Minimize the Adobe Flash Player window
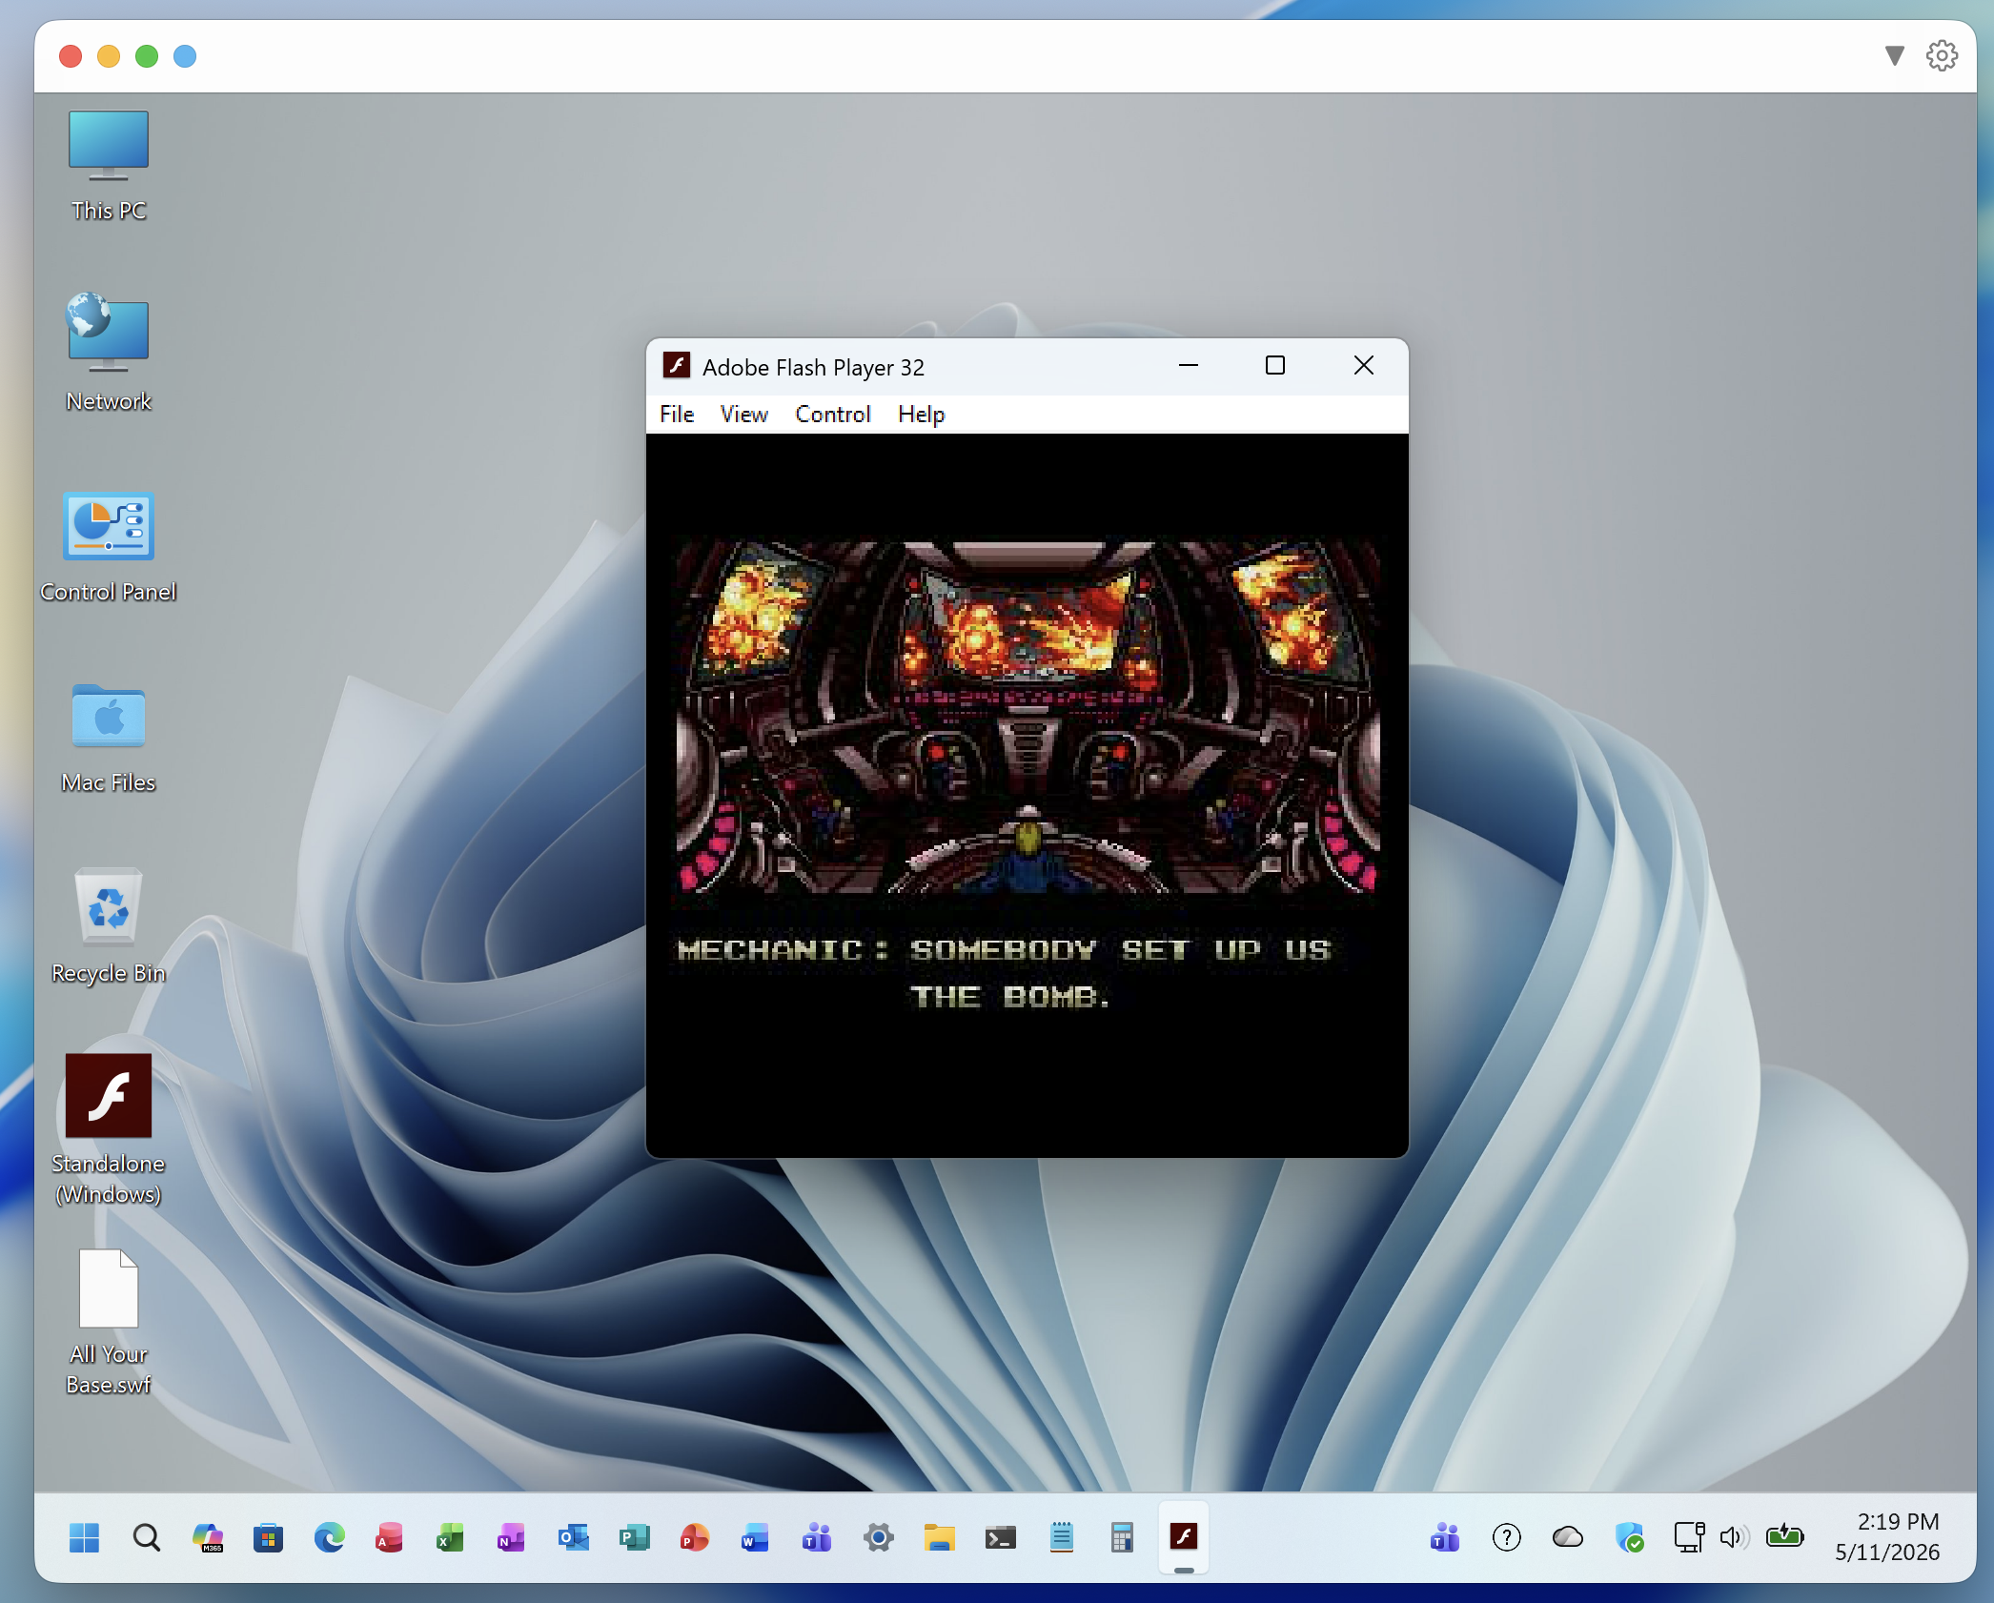The height and width of the screenshot is (1603, 1994). (1189, 366)
